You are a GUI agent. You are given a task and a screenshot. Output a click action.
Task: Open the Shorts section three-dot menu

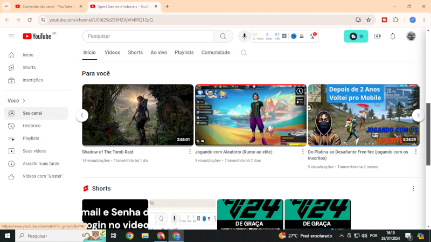[413, 189]
